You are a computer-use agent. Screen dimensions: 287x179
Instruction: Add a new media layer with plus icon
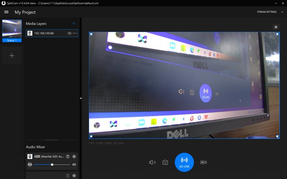click(74, 23)
